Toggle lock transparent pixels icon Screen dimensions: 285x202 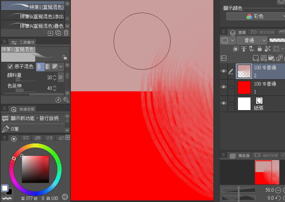click(x=268, y=49)
